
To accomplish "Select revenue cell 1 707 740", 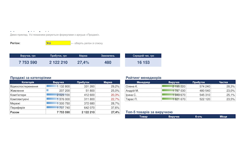I will point(58,108).
